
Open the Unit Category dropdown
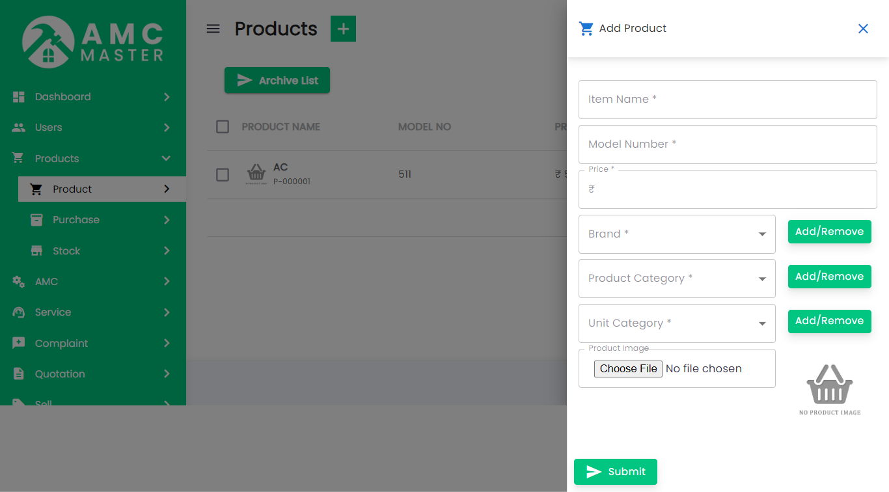[x=677, y=323]
